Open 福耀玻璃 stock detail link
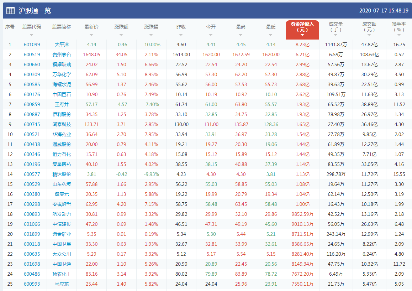This screenshot has height=291, width=412. (62, 64)
